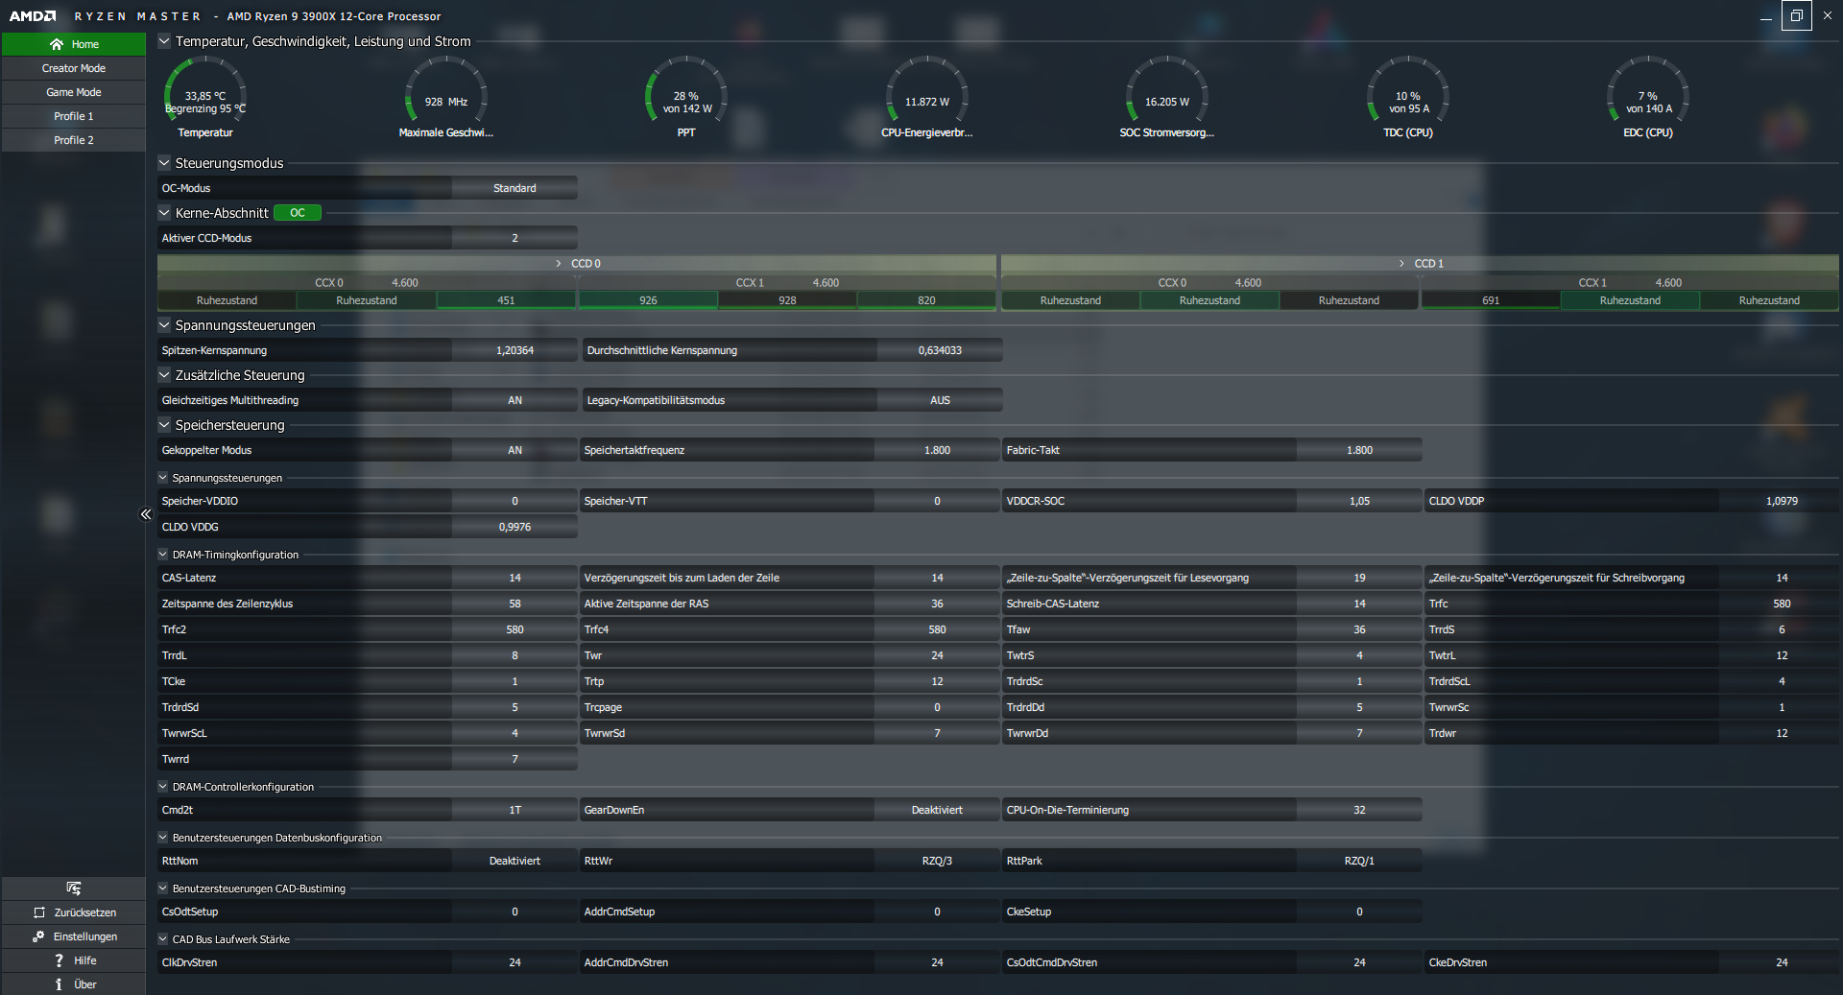
Task: Click the collapse sidebar double-chevron icon
Action: click(x=146, y=514)
